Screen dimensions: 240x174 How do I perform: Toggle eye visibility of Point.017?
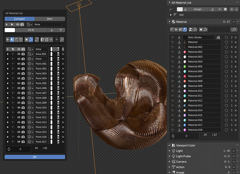click(19, 142)
